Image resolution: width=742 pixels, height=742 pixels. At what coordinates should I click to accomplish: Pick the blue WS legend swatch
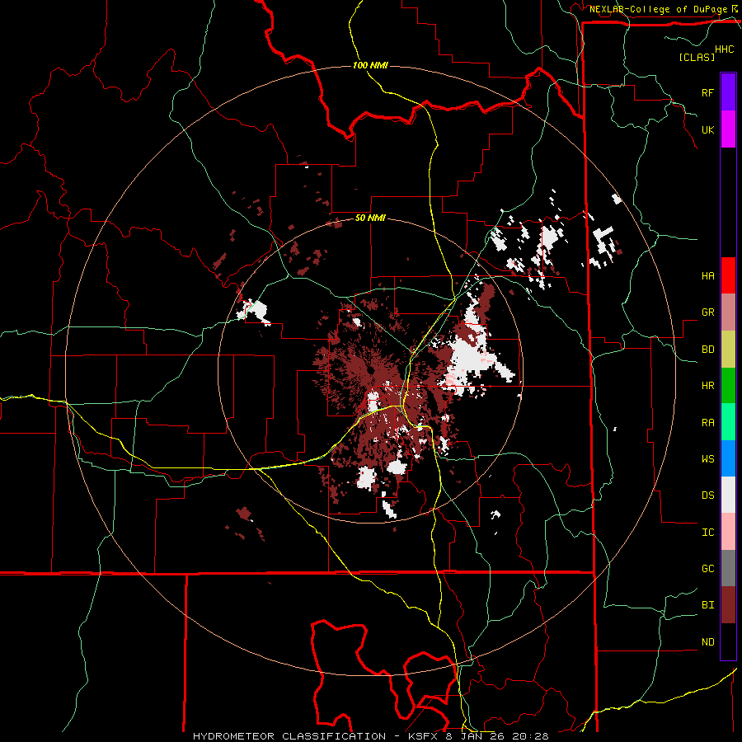pos(728,458)
